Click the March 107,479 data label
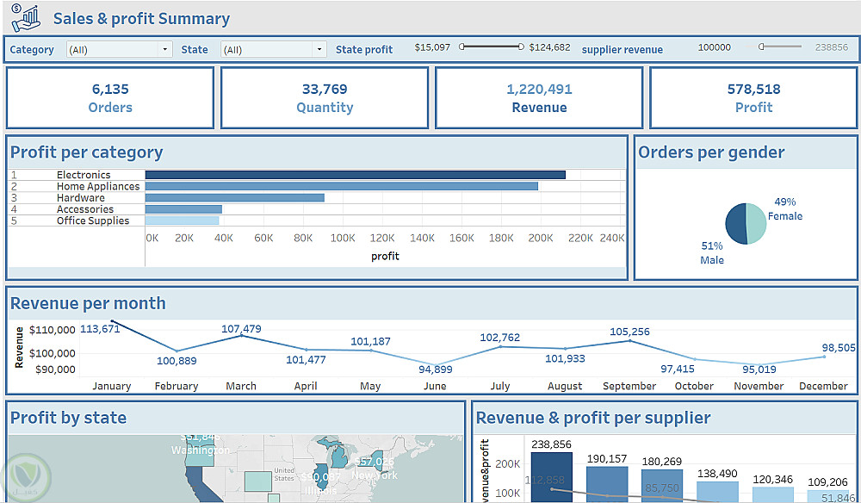This screenshot has width=861, height=503. 242,329
